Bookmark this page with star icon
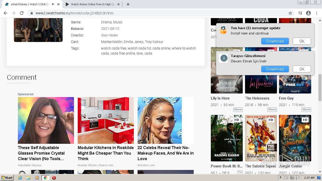 point(290,13)
